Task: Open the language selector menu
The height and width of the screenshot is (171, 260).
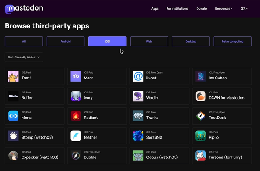Action: 244,9
